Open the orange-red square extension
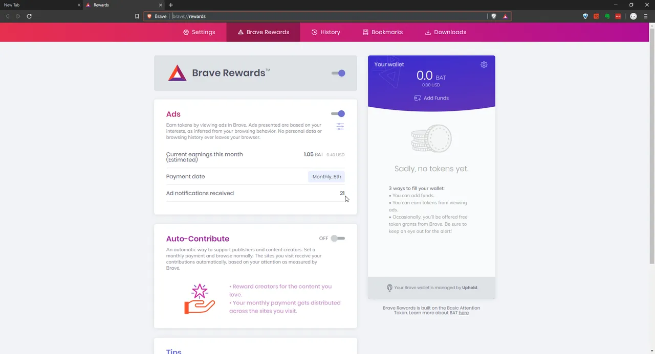The width and height of the screenshot is (655, 354). 596,16
